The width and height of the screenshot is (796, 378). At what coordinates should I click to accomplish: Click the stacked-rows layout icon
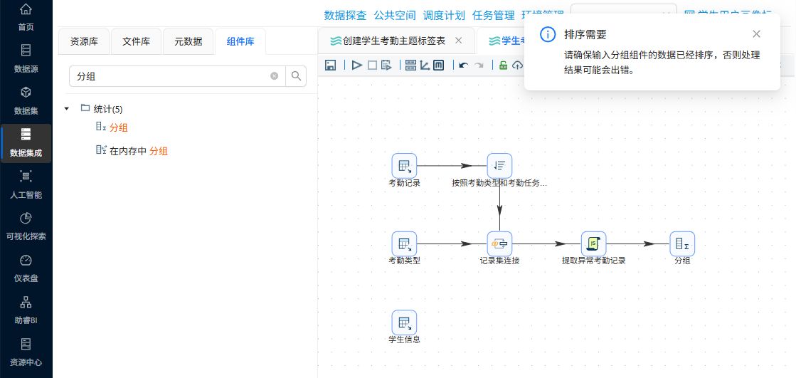[410, 65]
